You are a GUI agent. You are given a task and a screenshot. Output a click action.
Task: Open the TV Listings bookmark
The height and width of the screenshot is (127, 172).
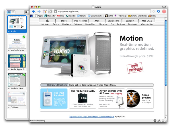click(x=120, y=16)
